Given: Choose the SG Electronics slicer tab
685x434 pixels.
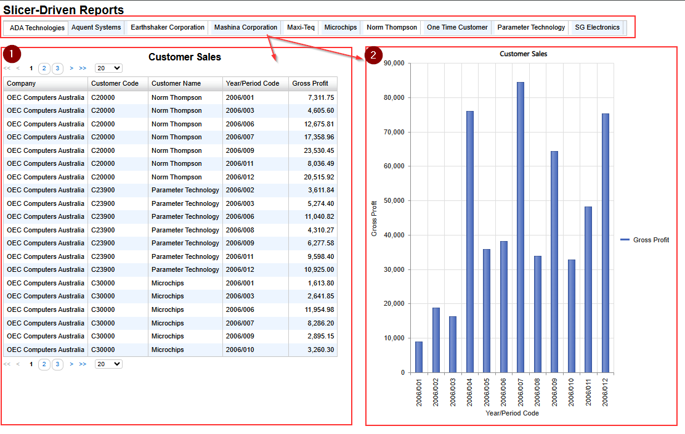Looking at the screenshot, I should [x=597, y=27].
